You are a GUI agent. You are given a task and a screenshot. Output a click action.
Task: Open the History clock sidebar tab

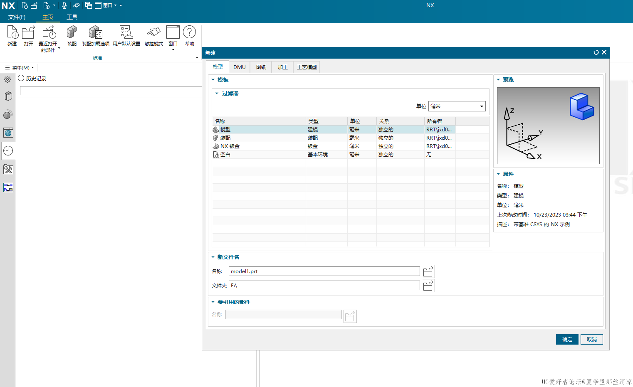coord(8,151)
